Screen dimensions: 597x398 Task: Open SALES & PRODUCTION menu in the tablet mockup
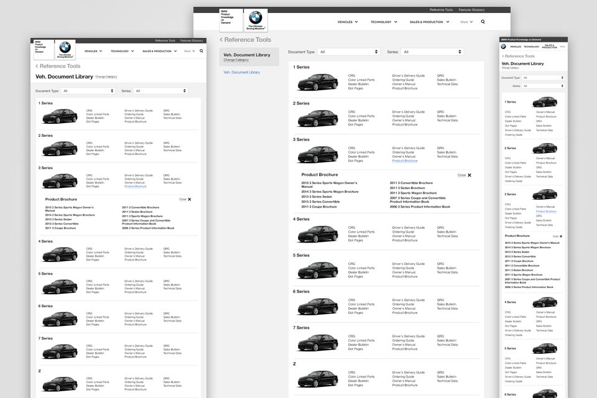pos(160,51)
